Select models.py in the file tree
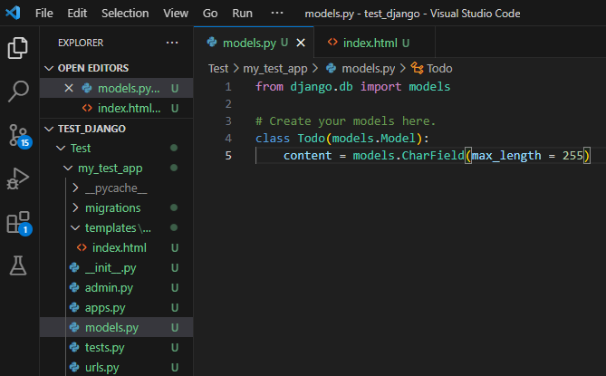The width and height of the screenshot is (606, 376). pyautogui.click(x=116, y=327)
